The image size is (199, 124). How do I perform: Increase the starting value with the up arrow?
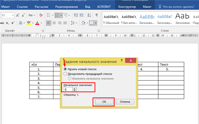(x=74, y=89)
